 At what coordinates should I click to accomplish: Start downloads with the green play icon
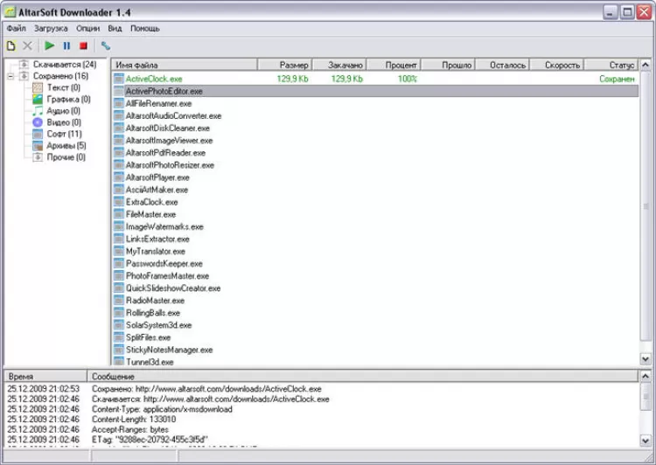[50, 45]
